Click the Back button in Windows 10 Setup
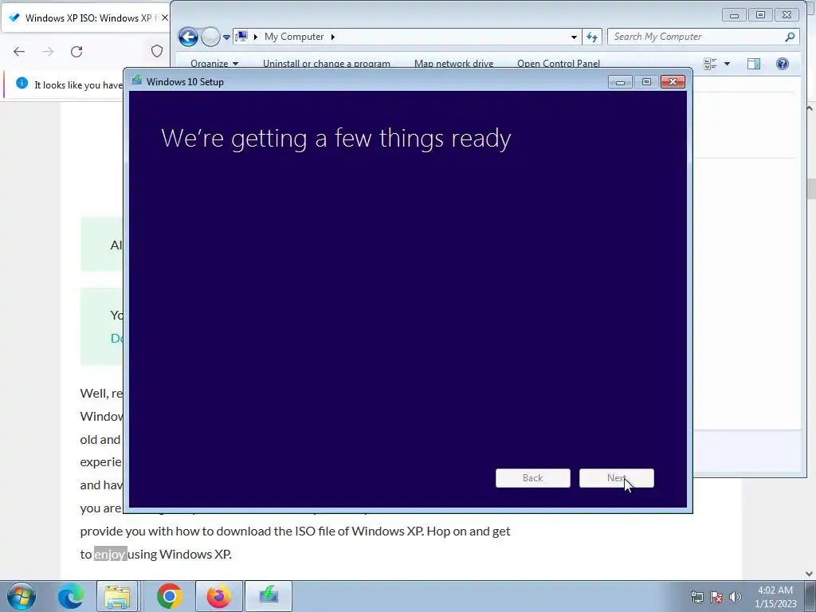The height and width of the screenshot is (612, 816). tap(533, 478)
